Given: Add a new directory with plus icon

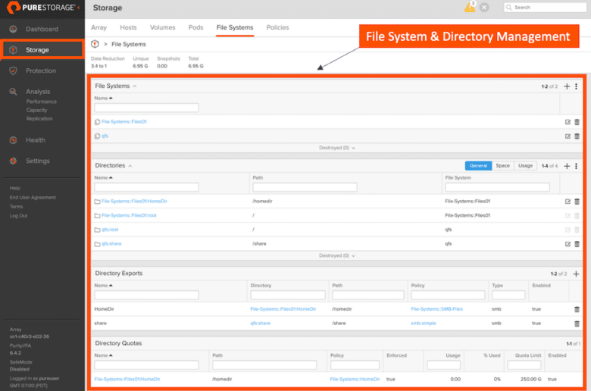Looking at the screenshot, I should pyautogui.click(x=567, y=166).
